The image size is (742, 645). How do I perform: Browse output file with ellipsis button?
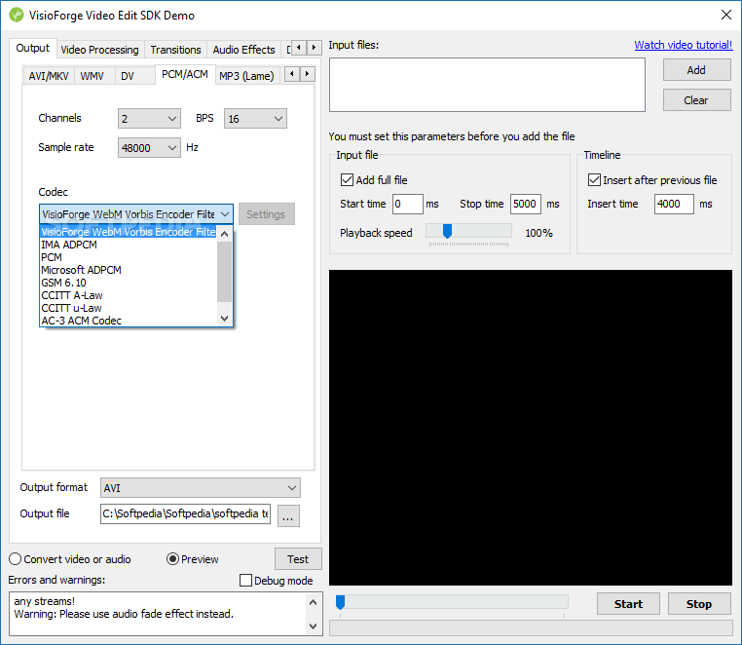288,515
